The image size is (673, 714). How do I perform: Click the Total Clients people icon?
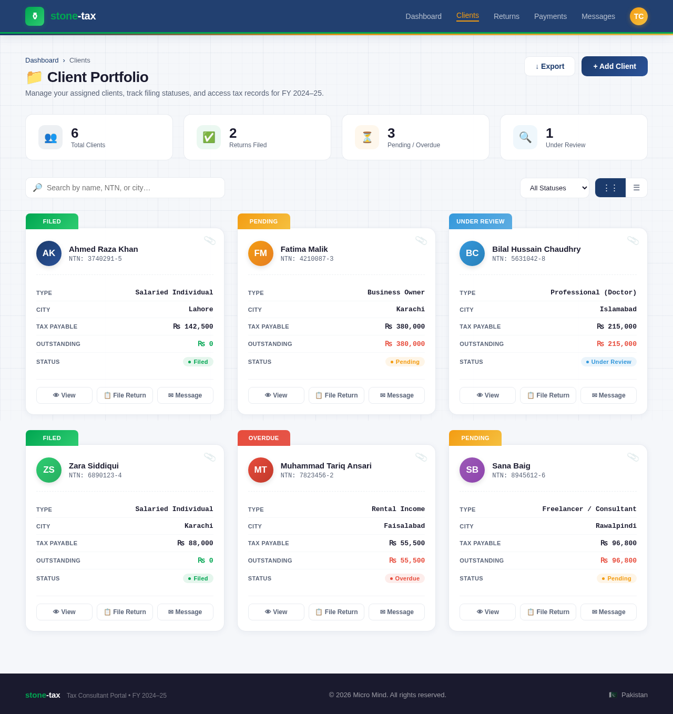click(50, 137)
